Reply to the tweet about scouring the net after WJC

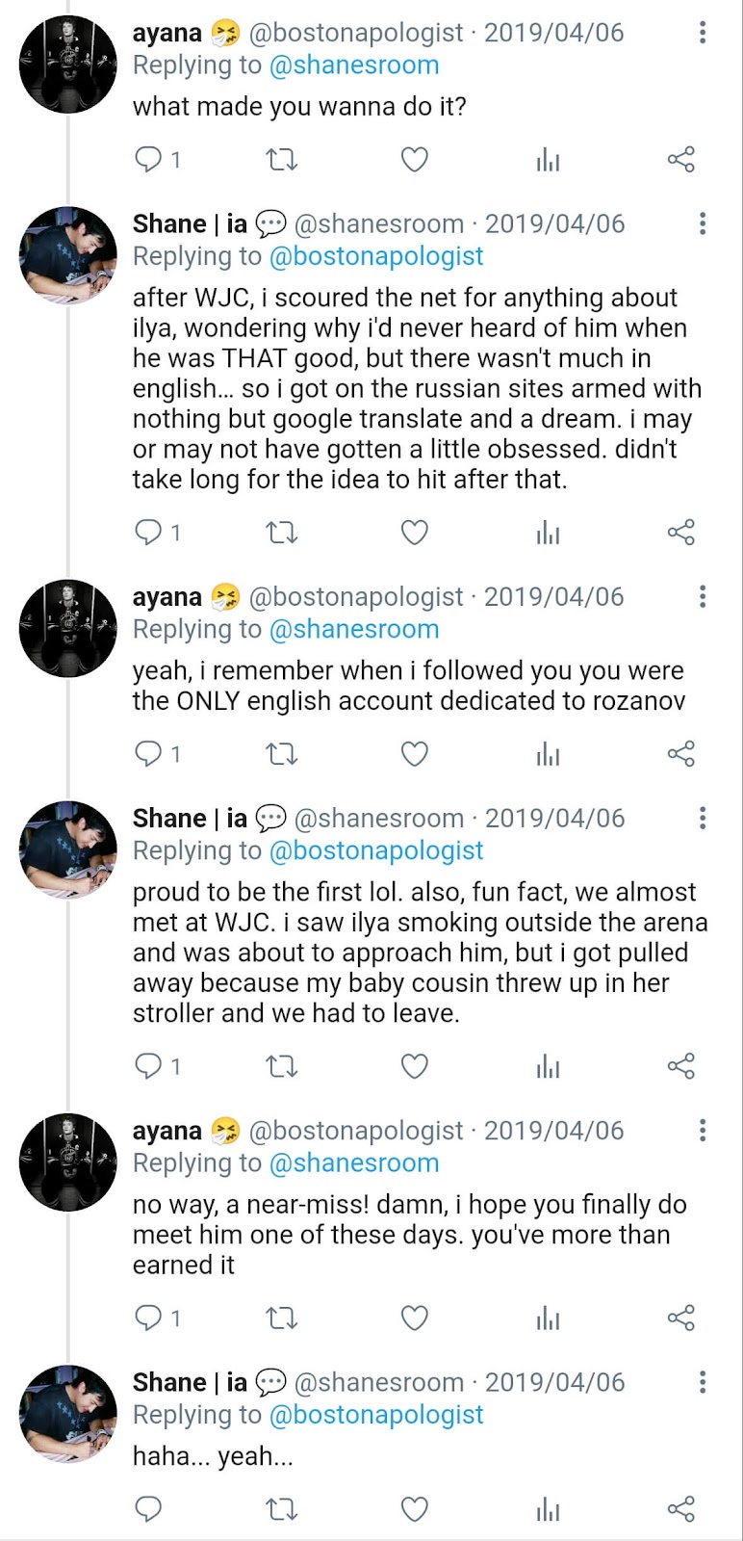[x=148, y=533]
